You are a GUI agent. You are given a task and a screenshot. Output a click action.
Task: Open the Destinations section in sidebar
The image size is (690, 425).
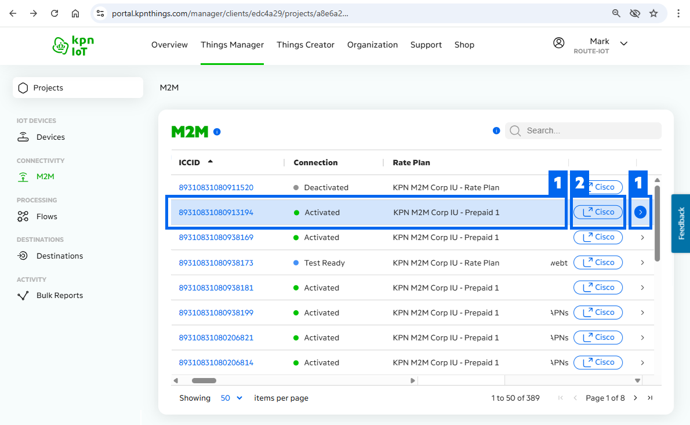tap(59, 256)
